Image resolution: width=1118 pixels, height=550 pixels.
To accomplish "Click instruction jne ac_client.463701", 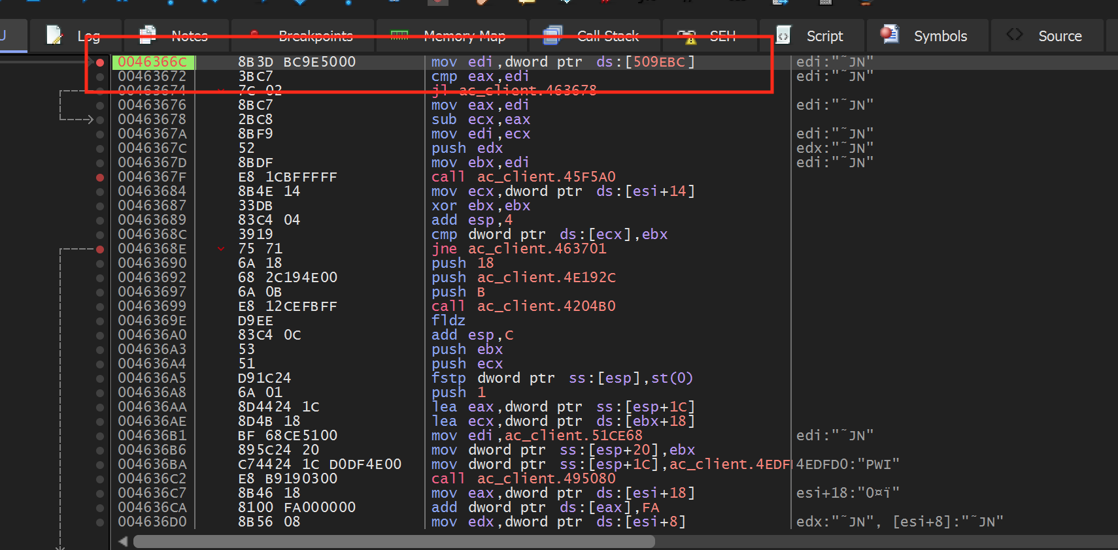I will (519, 249).
